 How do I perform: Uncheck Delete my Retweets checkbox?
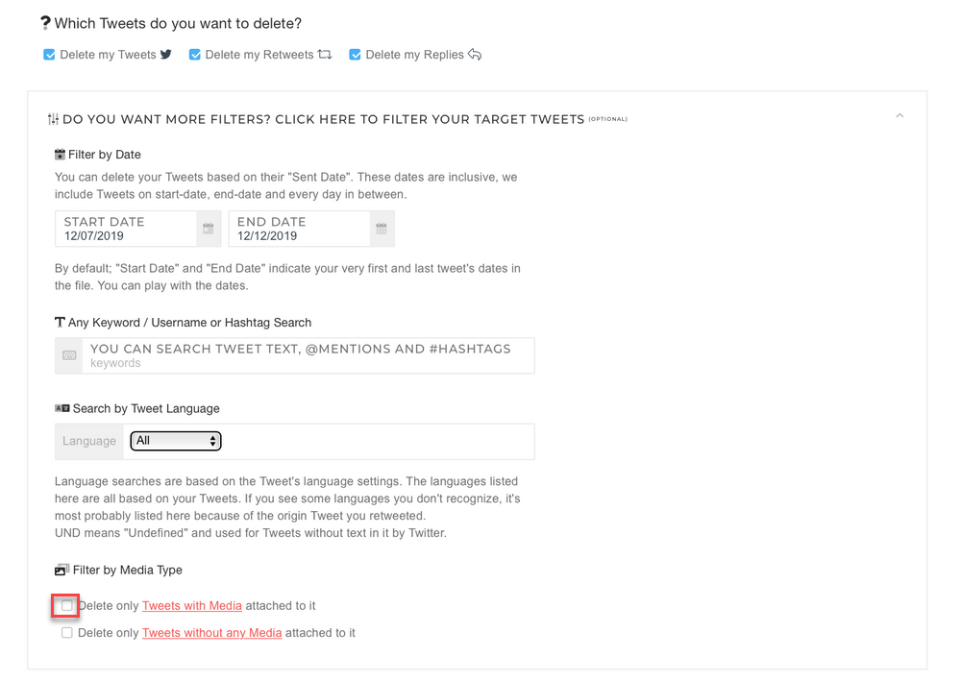[x=195, y=55]
